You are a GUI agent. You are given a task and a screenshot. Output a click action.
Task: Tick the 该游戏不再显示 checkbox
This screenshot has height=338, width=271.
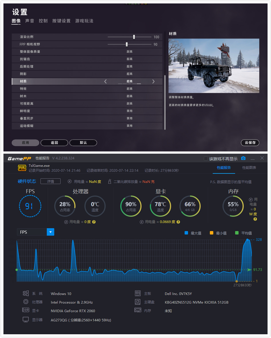[x=206, y=159]
